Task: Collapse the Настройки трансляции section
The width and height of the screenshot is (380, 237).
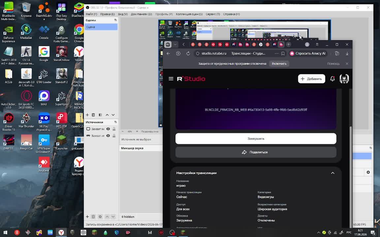Action: pos(333,173)
